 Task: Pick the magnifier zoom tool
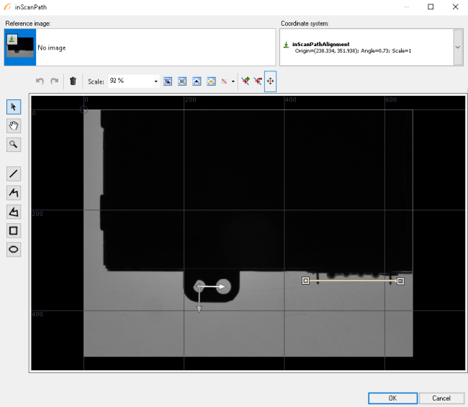point(14,144)
